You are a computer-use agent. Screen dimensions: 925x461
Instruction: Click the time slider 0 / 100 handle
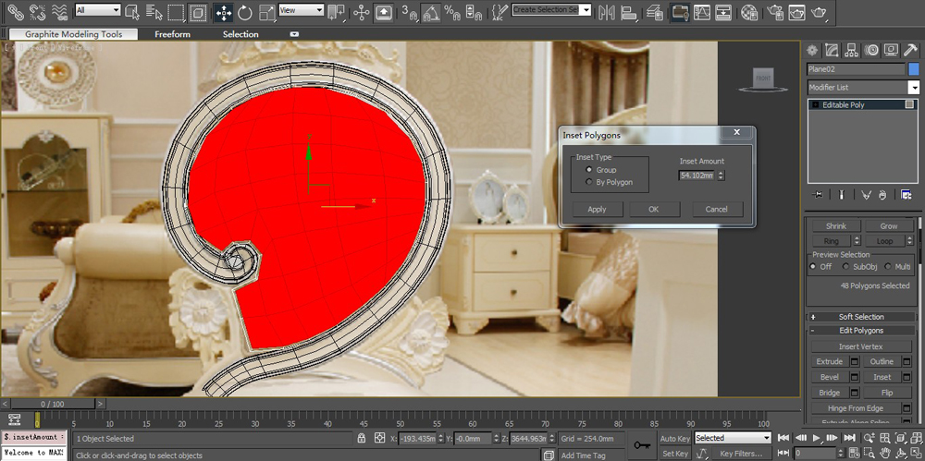pos(53,404)
